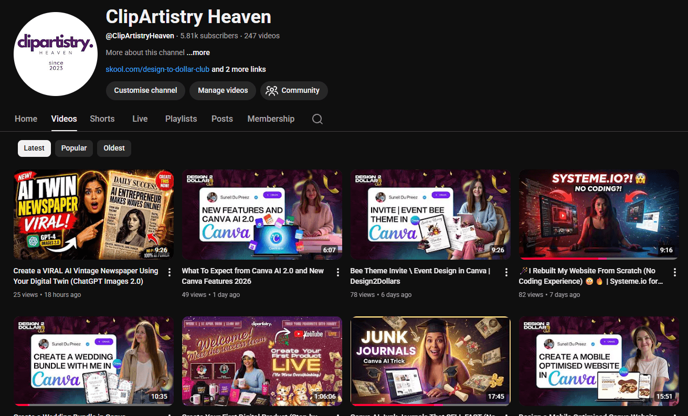
Task: Click the '82 views • 7 days ago' text
Action: click(549, 295)
